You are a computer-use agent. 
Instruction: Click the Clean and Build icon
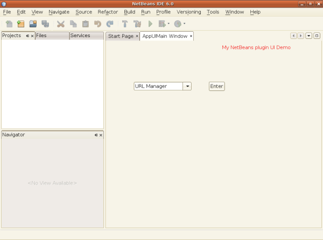click(137, 24)
